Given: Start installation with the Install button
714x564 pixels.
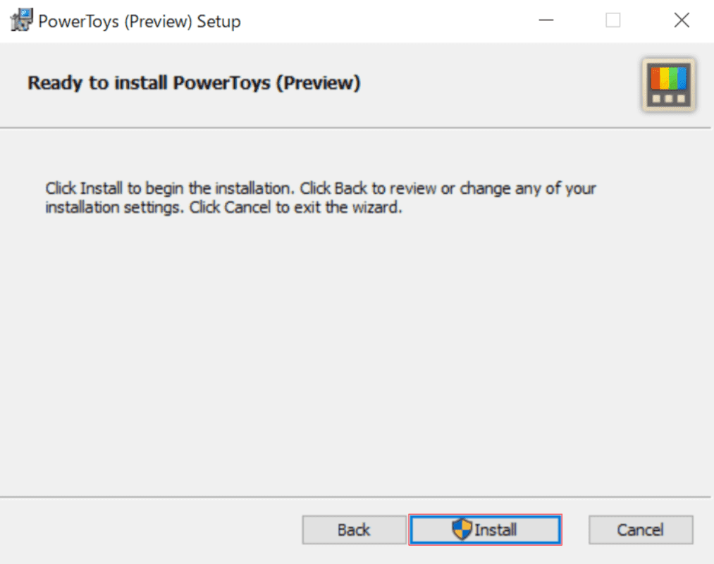Looking at the screenshot, I should [486, 530].
